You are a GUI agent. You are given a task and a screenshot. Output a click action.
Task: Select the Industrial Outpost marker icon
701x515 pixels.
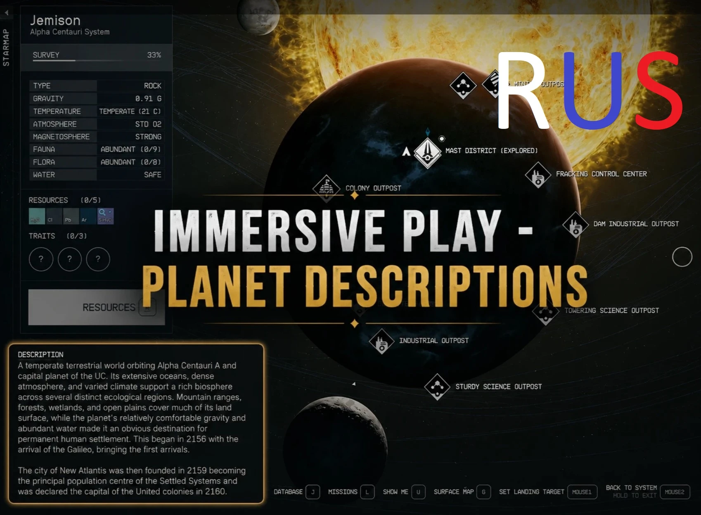point(381,342)
